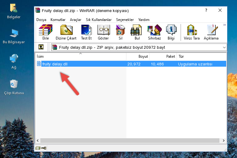The image size is (237, 158).
Task: Open the Dosya menu
Action: [x=41, y=20]
